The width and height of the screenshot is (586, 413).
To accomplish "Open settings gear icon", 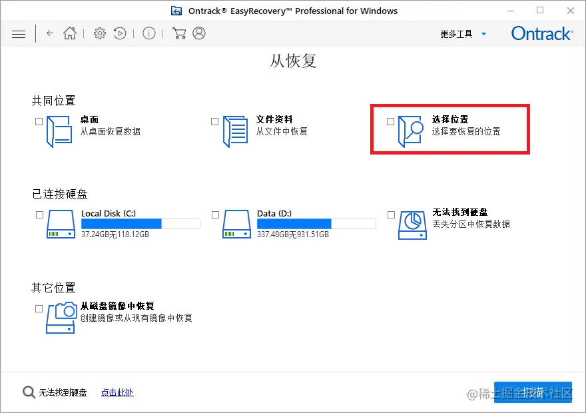I will coord(100,33).
